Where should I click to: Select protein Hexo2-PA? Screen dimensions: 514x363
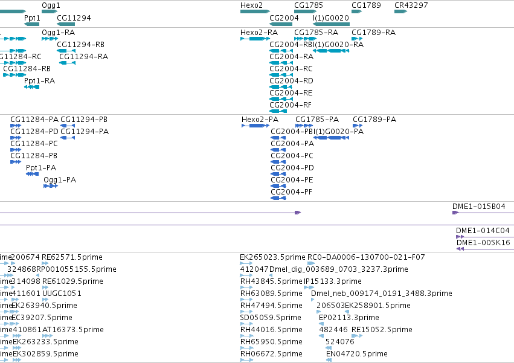pos(255,126)
